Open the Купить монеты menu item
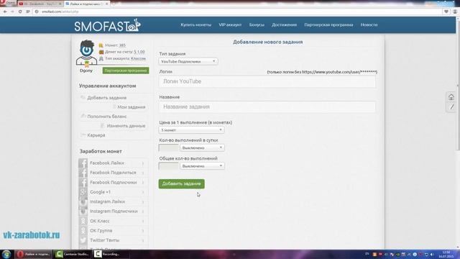Screen dimensions: 460x259 (195, 25)
